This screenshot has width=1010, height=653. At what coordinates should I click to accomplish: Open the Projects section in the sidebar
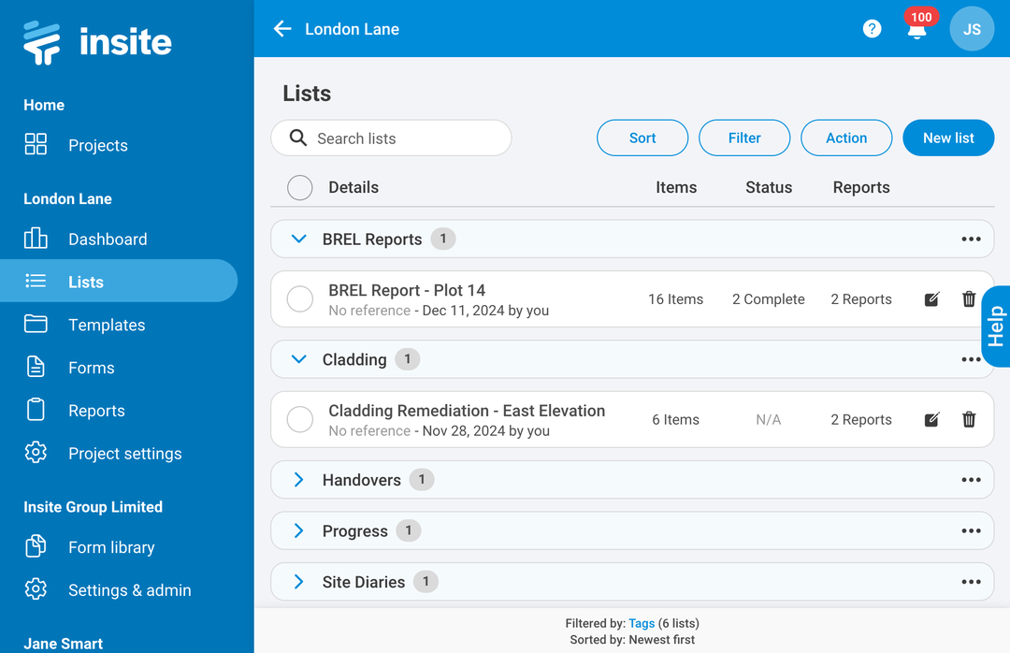[x=97, y=145]
